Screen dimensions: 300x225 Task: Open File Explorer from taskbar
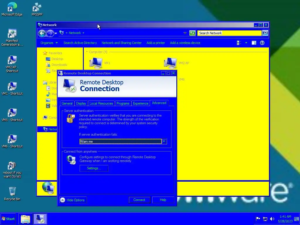pos(25,219)
